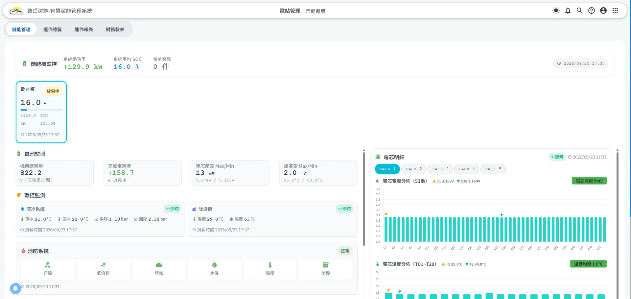Click the 示範案場 station name

tap(315, 11)
